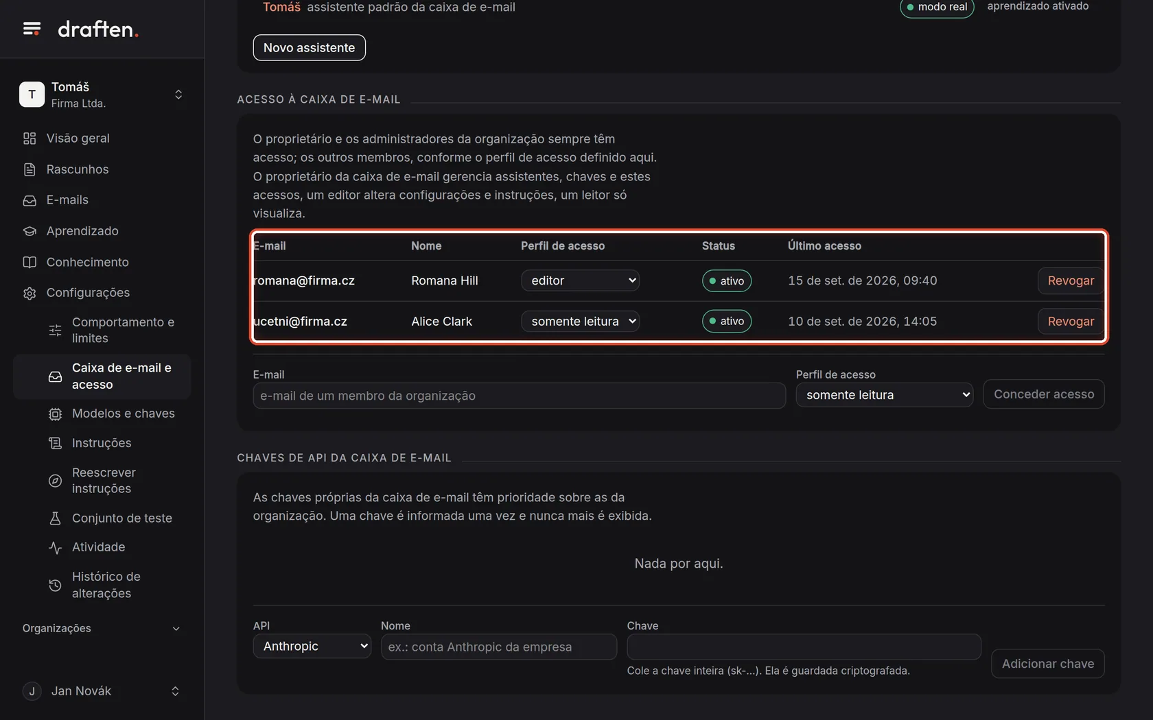Image resolution: width=1153 pixels, height=720 pixels.
Task: Revoke access for romana@firma.cz
Action: (1071, 280)
